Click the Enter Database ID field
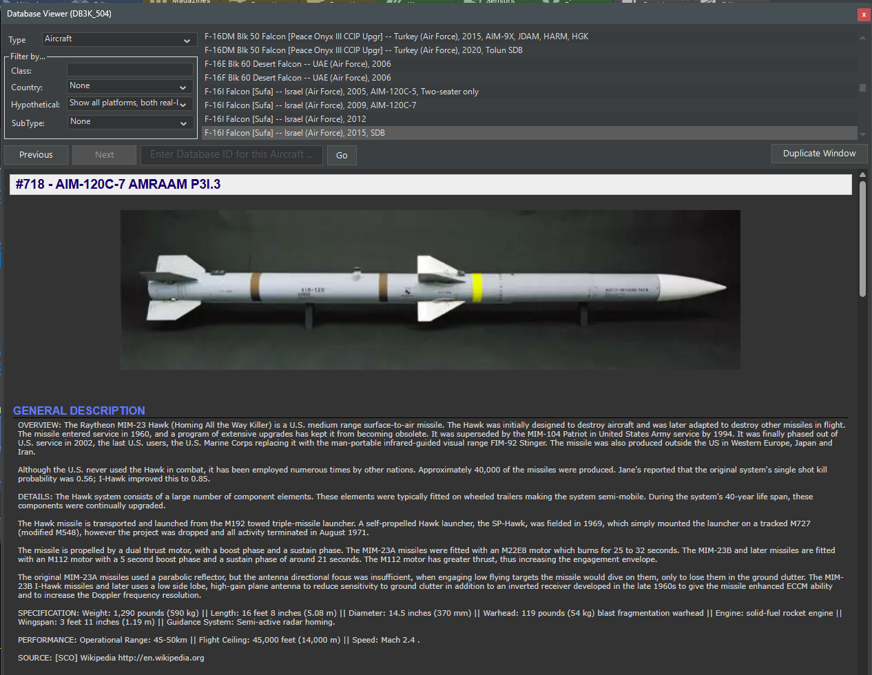Screen dimensions: 872x675 pos(232,155)
